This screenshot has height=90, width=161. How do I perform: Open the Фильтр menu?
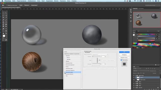point(56,1)
